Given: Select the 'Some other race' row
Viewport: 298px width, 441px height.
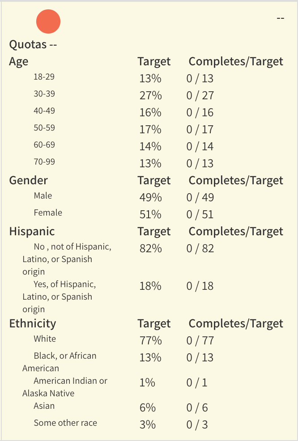Looking at the screenshot, I should pyautogui.click(x=65, y=423).
